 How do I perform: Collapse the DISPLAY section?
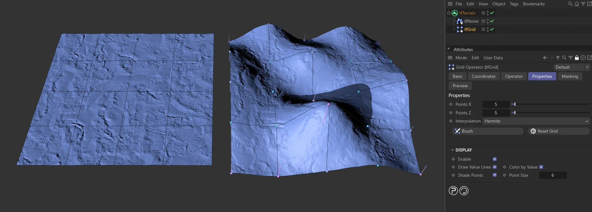pyautogui.click(x=452, y=150)
